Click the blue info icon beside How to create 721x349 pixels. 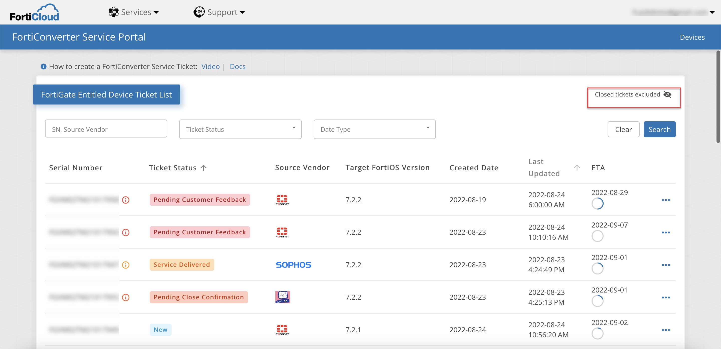43,66
